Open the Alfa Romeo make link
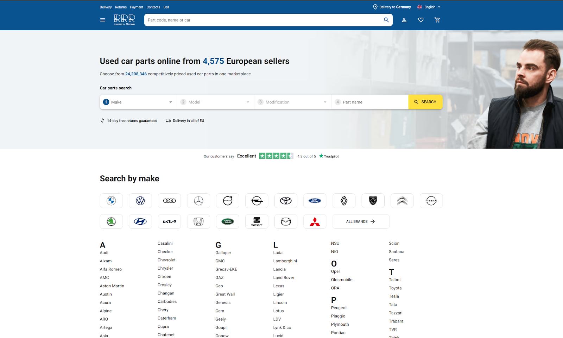 coord(111,269)
